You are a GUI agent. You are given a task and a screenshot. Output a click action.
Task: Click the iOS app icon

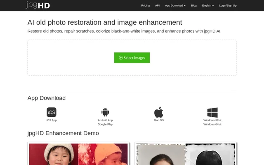(52, 112)
